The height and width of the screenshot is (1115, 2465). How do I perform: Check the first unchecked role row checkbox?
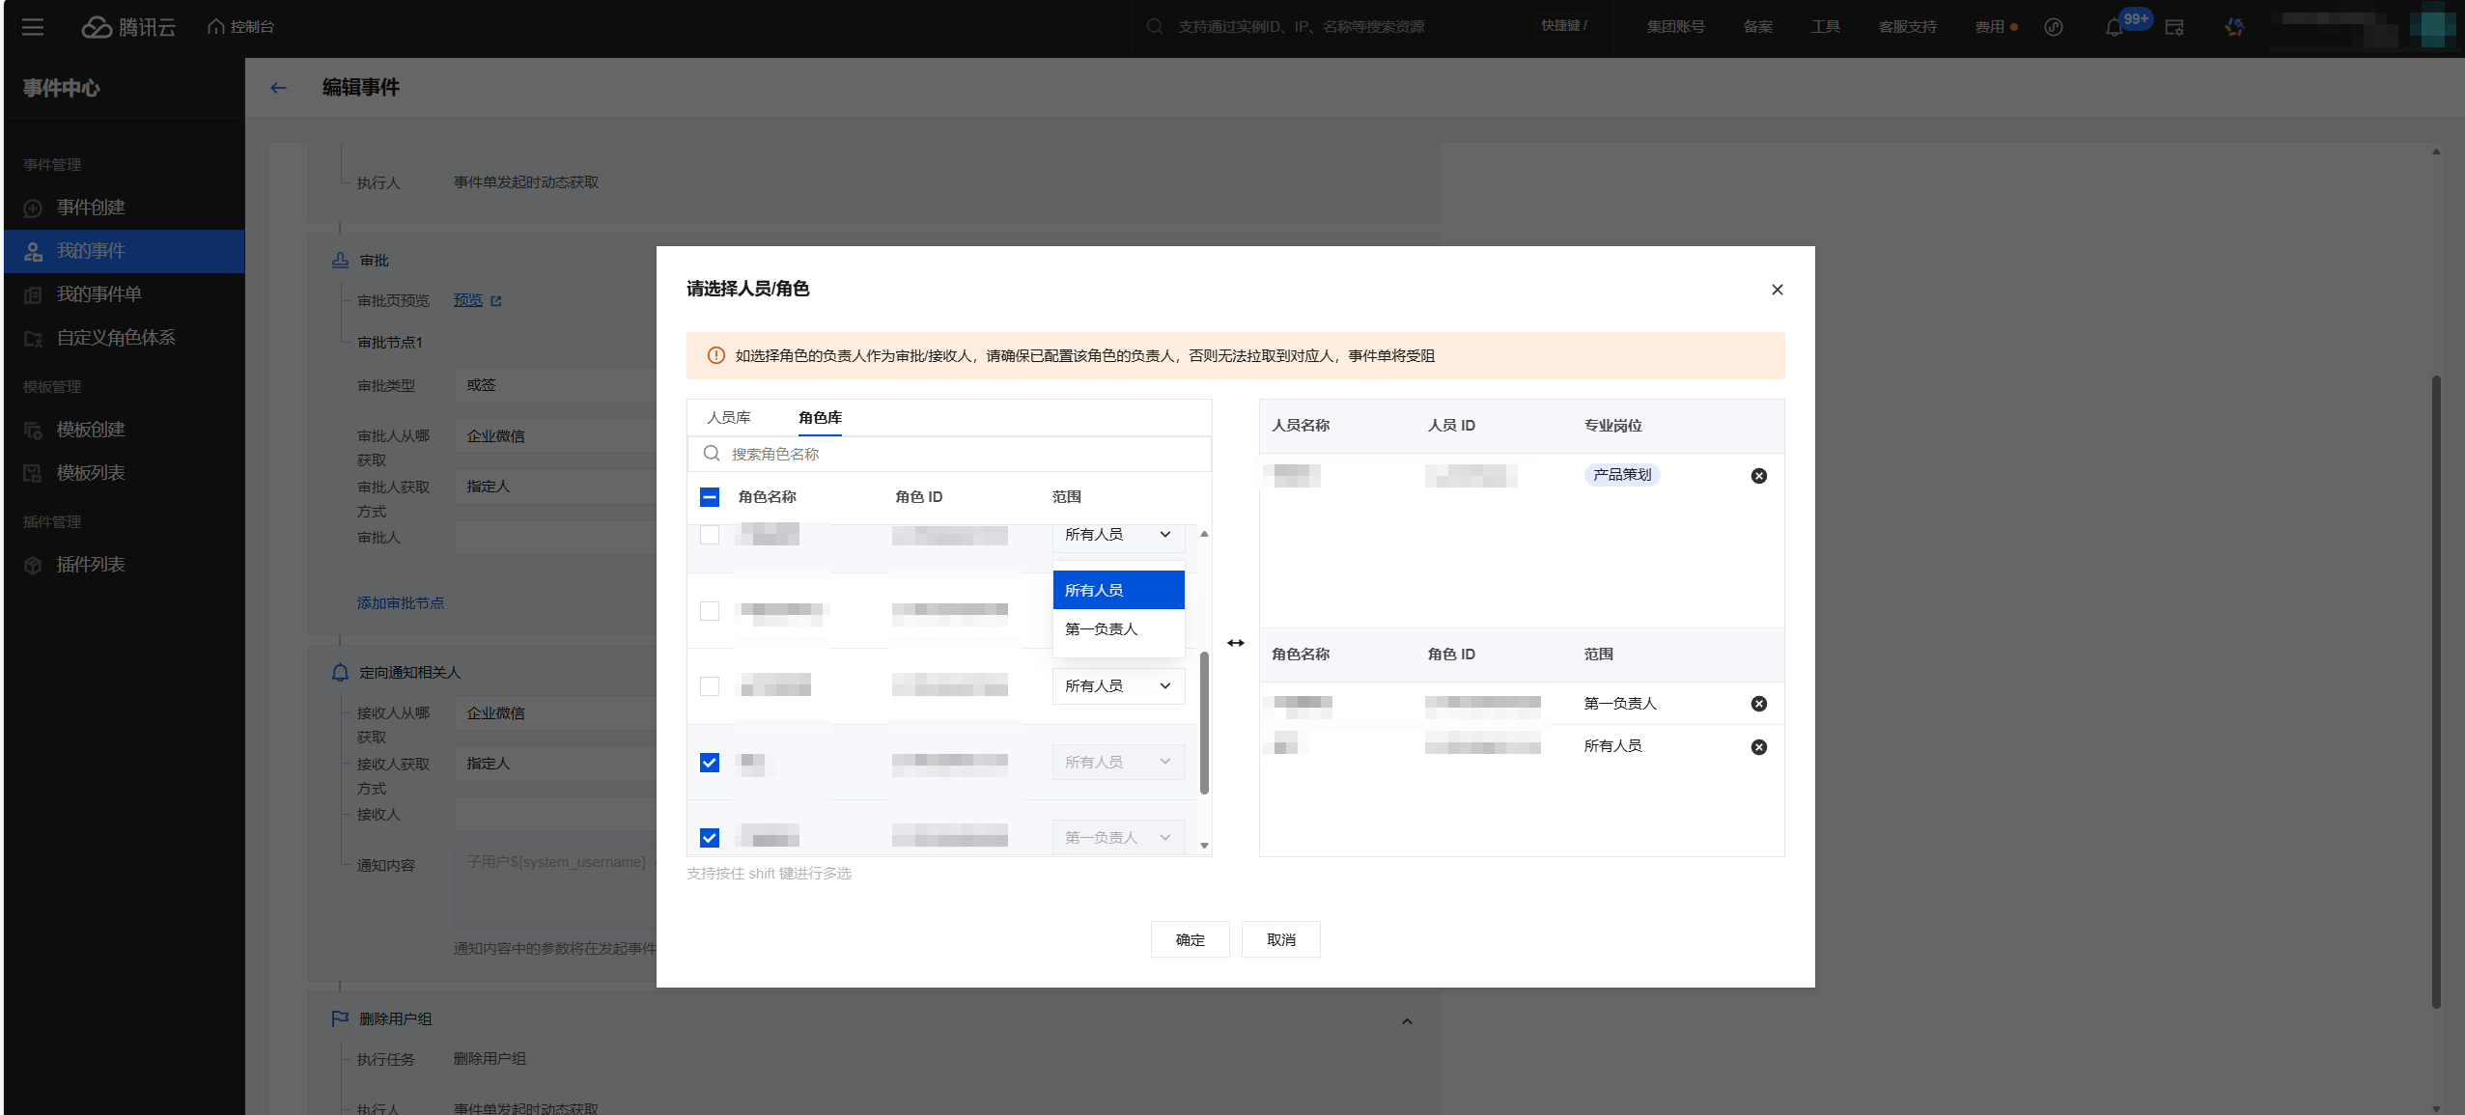point(709,535)
